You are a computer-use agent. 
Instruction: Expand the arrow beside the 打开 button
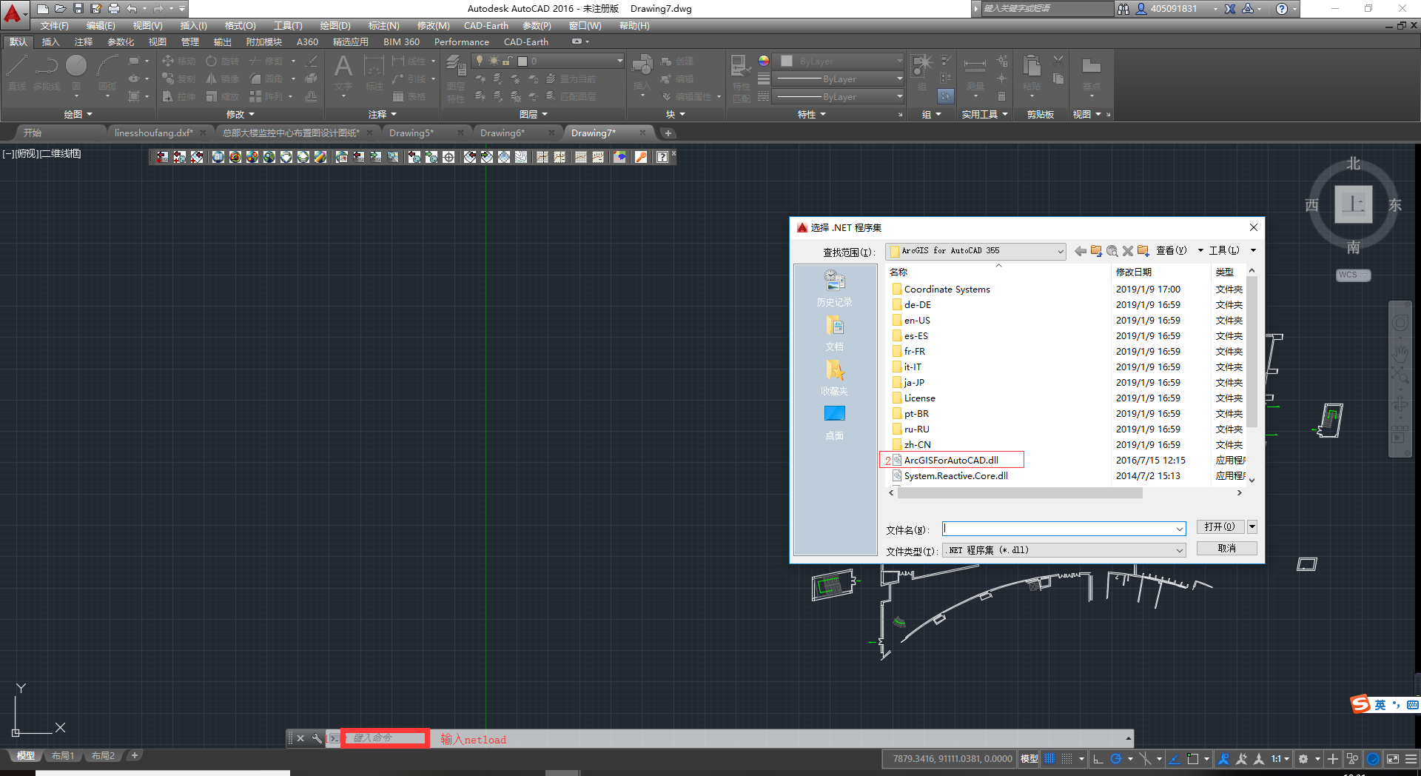point(1252,526)
